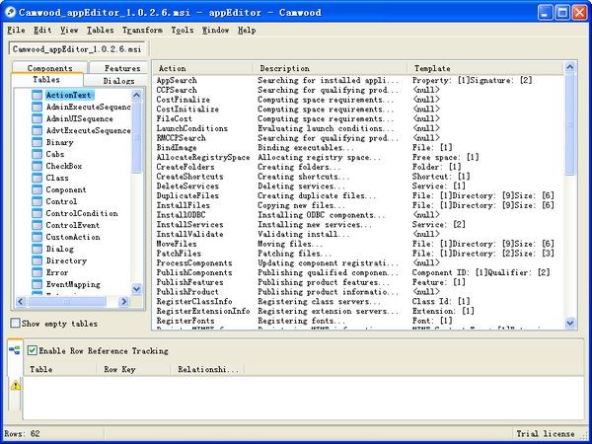Open the Tables menu
592x444 pixels.
100,31
